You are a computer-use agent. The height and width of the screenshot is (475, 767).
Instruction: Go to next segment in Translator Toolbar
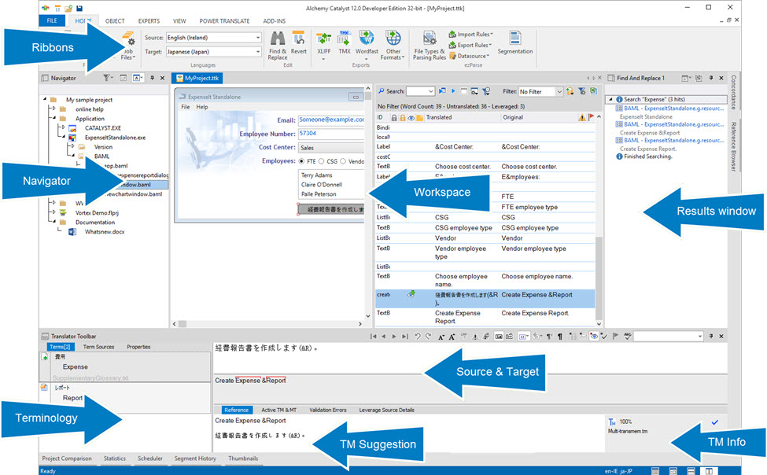pyautogui.click(x=394, y=337)
